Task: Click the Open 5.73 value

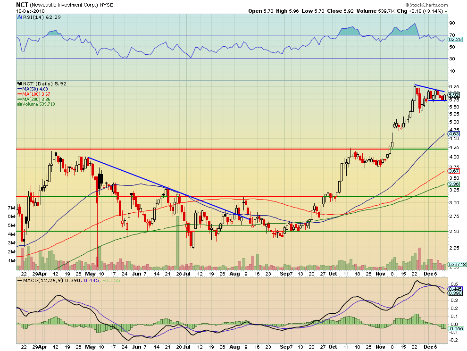Action: click(261, 11)
